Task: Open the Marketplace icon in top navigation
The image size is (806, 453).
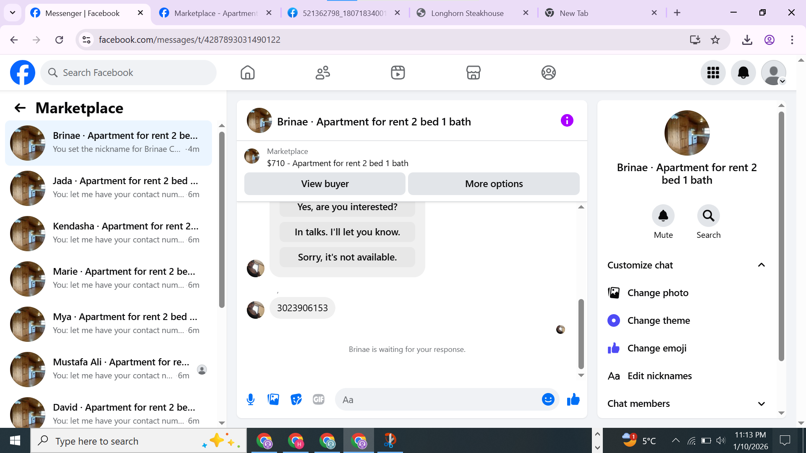Action: (x=473, y=73)
